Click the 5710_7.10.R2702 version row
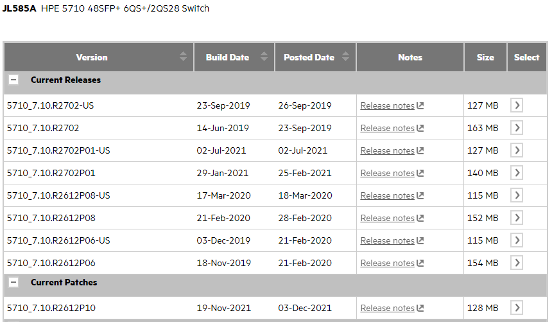 (275, 128)
